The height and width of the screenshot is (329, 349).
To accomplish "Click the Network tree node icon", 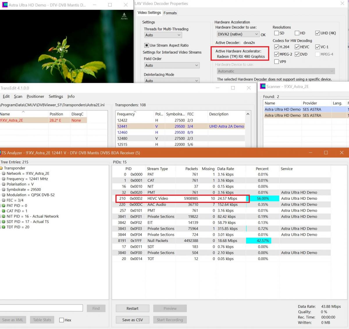I will point(3,174).
